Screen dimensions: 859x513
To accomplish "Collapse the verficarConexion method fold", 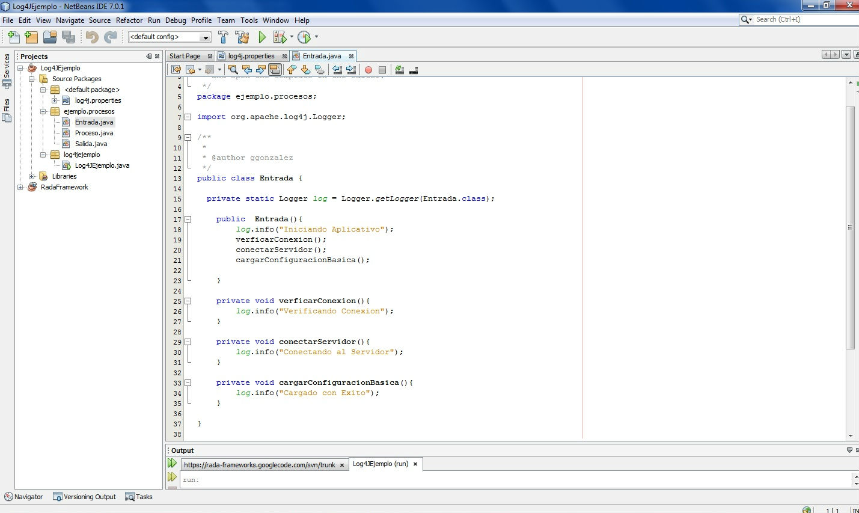I will tap(188, 300).
